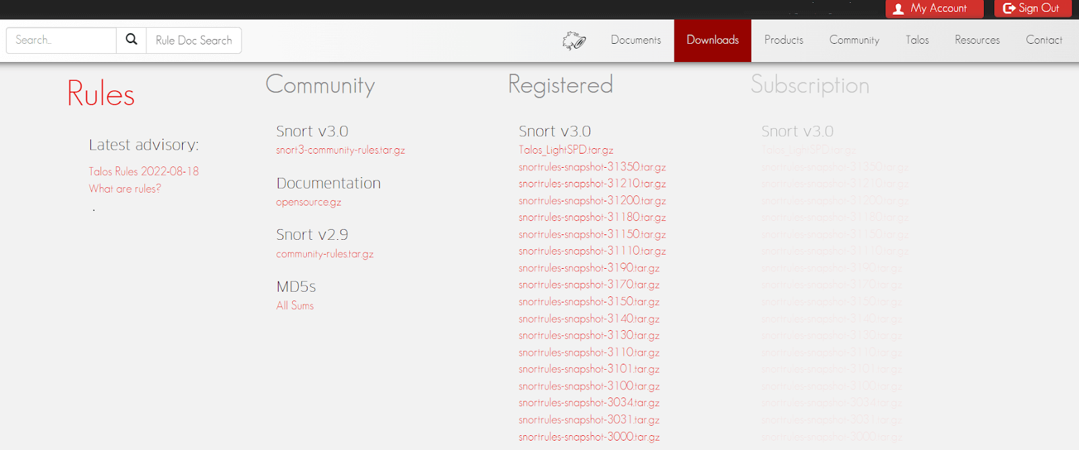Screen dimensions: 1079x450
Task: Focus the Search input field
Action: pos(61,40)
